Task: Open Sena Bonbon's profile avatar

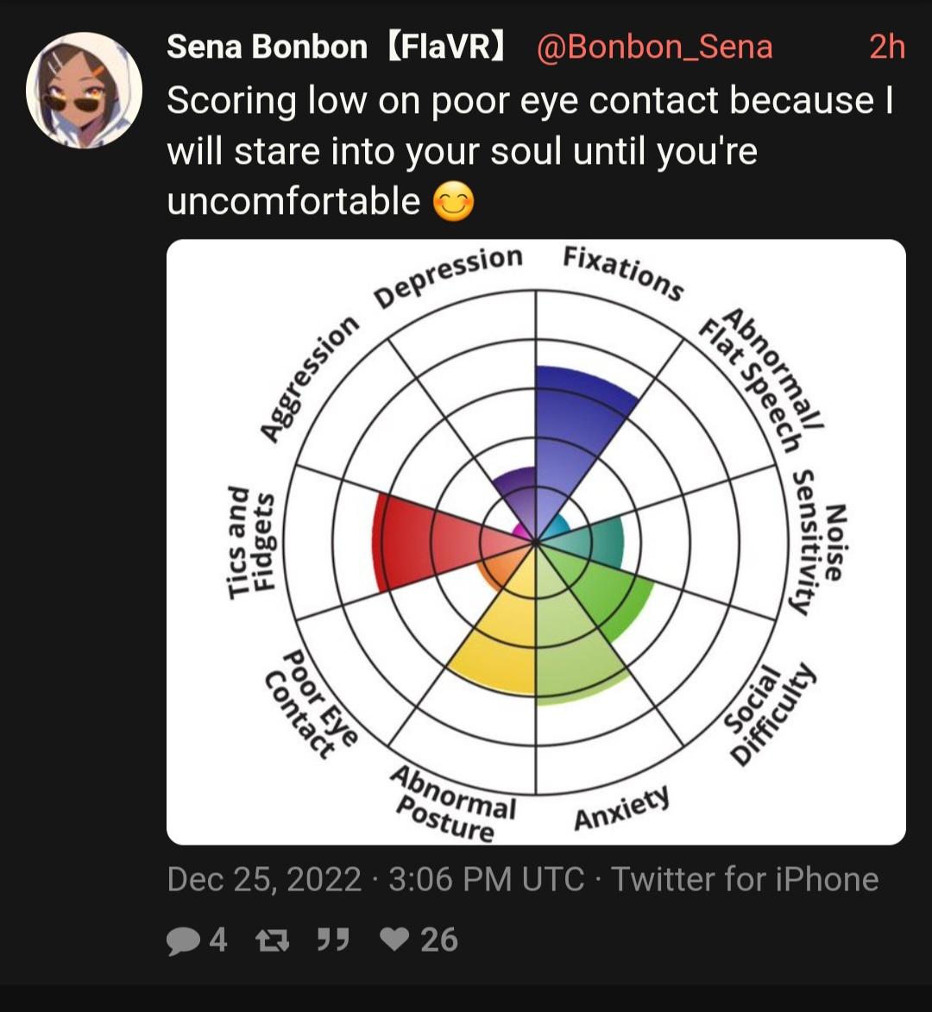Action: tap(84, 91)
